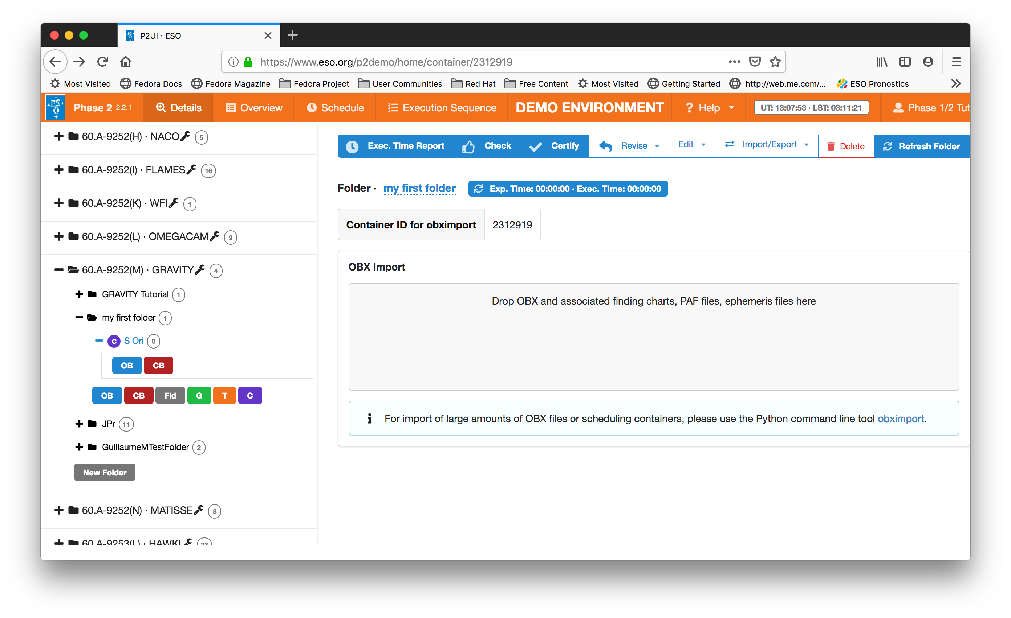Expand the GRAVITY Tutorial folder
This screenshot has width=1011, height=618.
79,294
